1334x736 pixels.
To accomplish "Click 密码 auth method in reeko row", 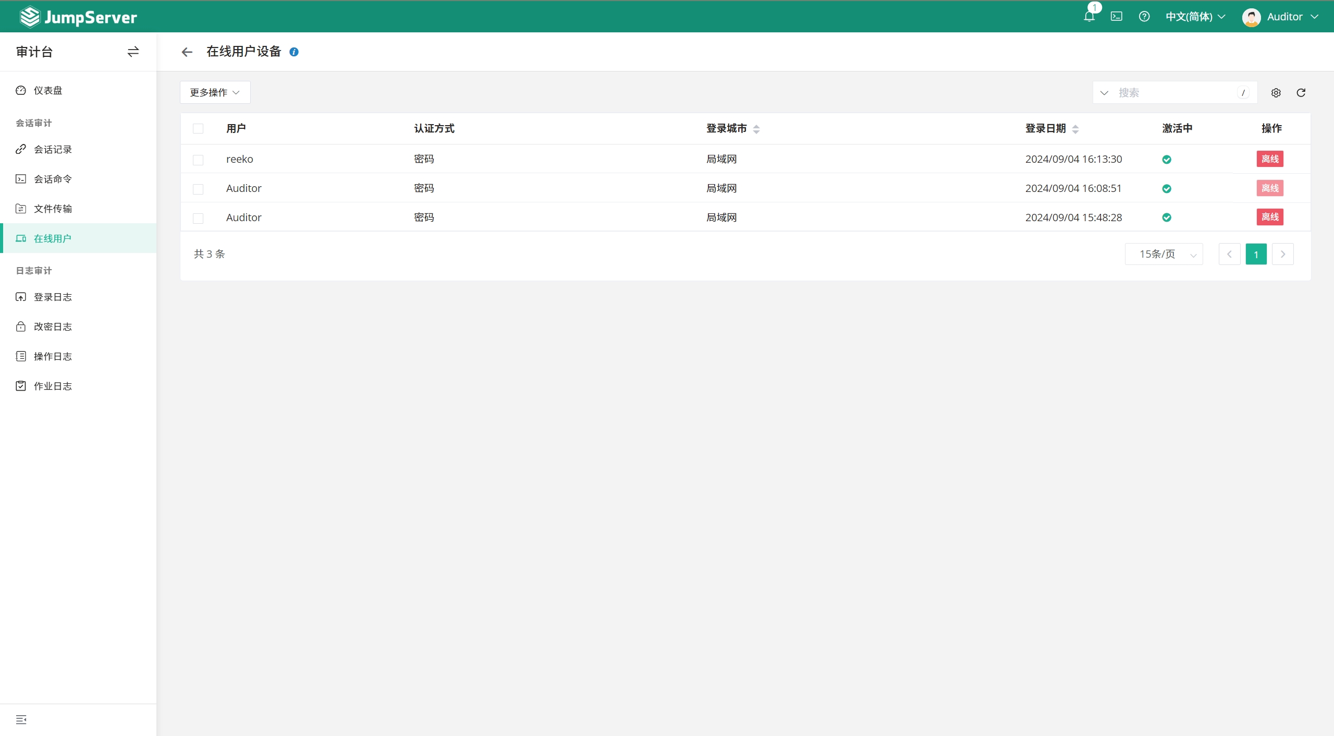I will (424, 159).
